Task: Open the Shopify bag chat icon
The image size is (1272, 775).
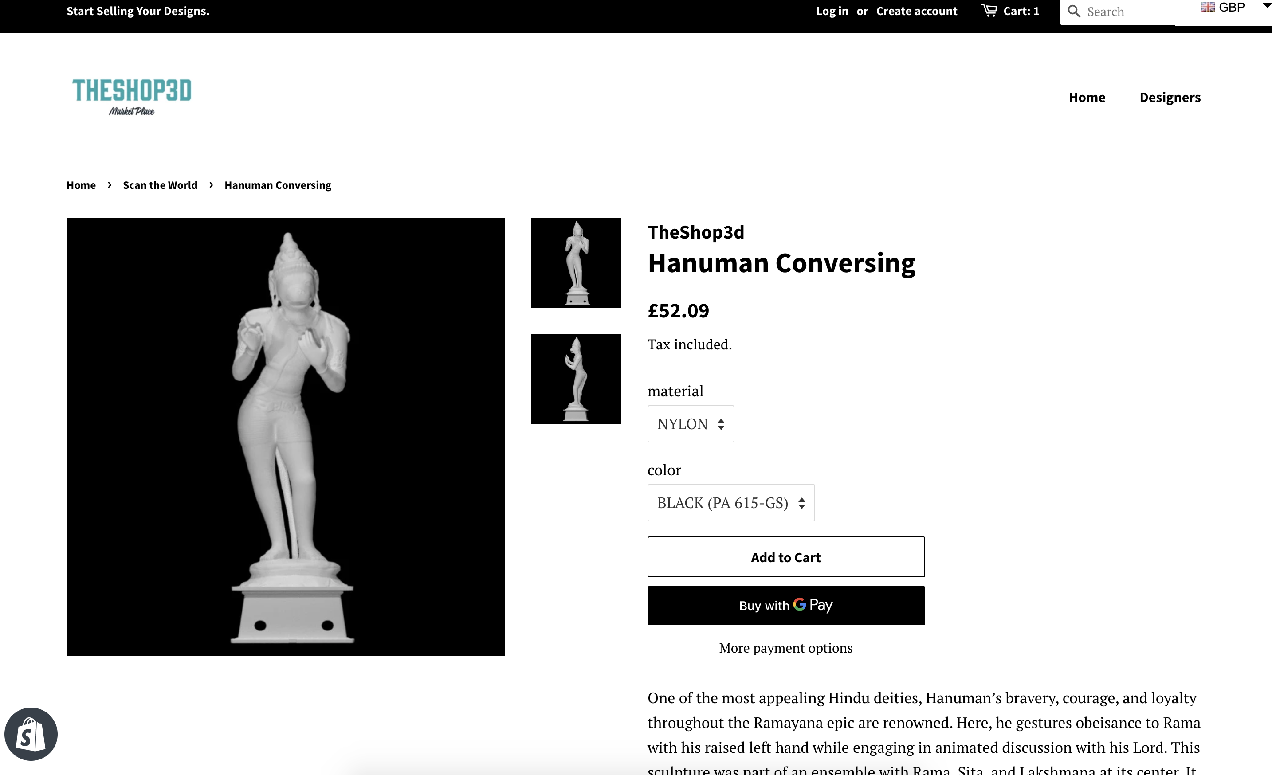Action: pos(31,734)
